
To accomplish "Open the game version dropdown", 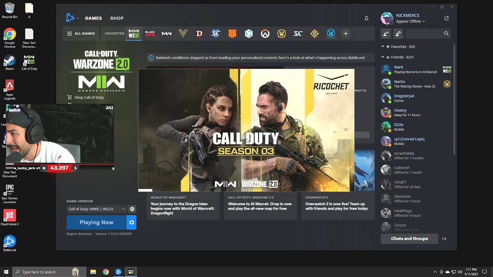I will tap(96, 209).
